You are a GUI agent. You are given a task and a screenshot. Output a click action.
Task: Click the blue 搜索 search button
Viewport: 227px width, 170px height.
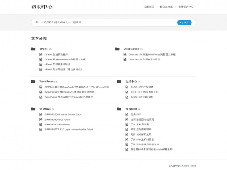point(185,22)
